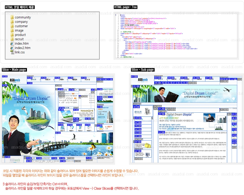
Task: Select the recruit folder
Action: coord(19,39)
